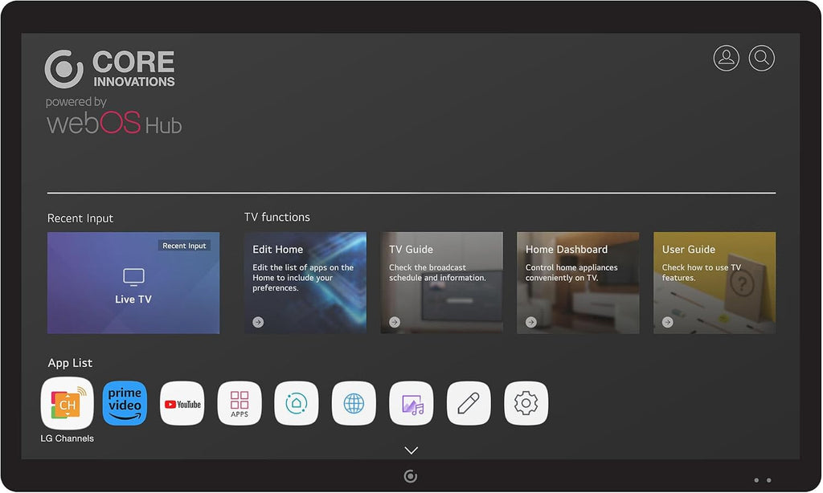This screenshot has height=493, width=823.
Task: Click the arrow icon on Edit Home card
Action: click(x=258, y=322)
